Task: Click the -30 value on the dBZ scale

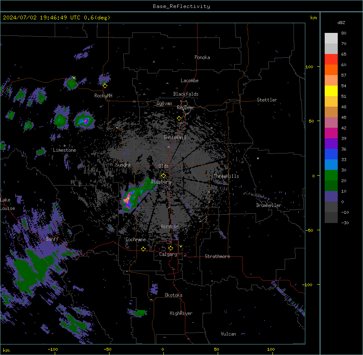Action: tap(345, 223)
